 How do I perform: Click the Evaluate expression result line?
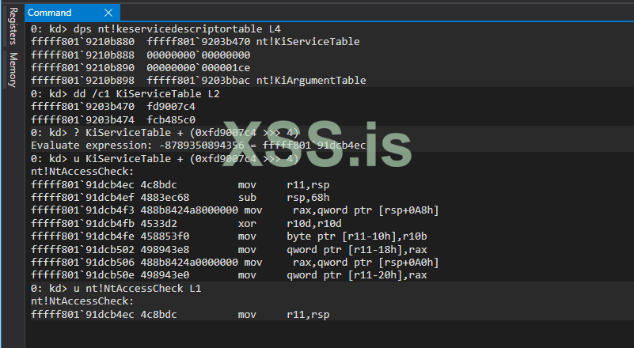coord(198,146)
